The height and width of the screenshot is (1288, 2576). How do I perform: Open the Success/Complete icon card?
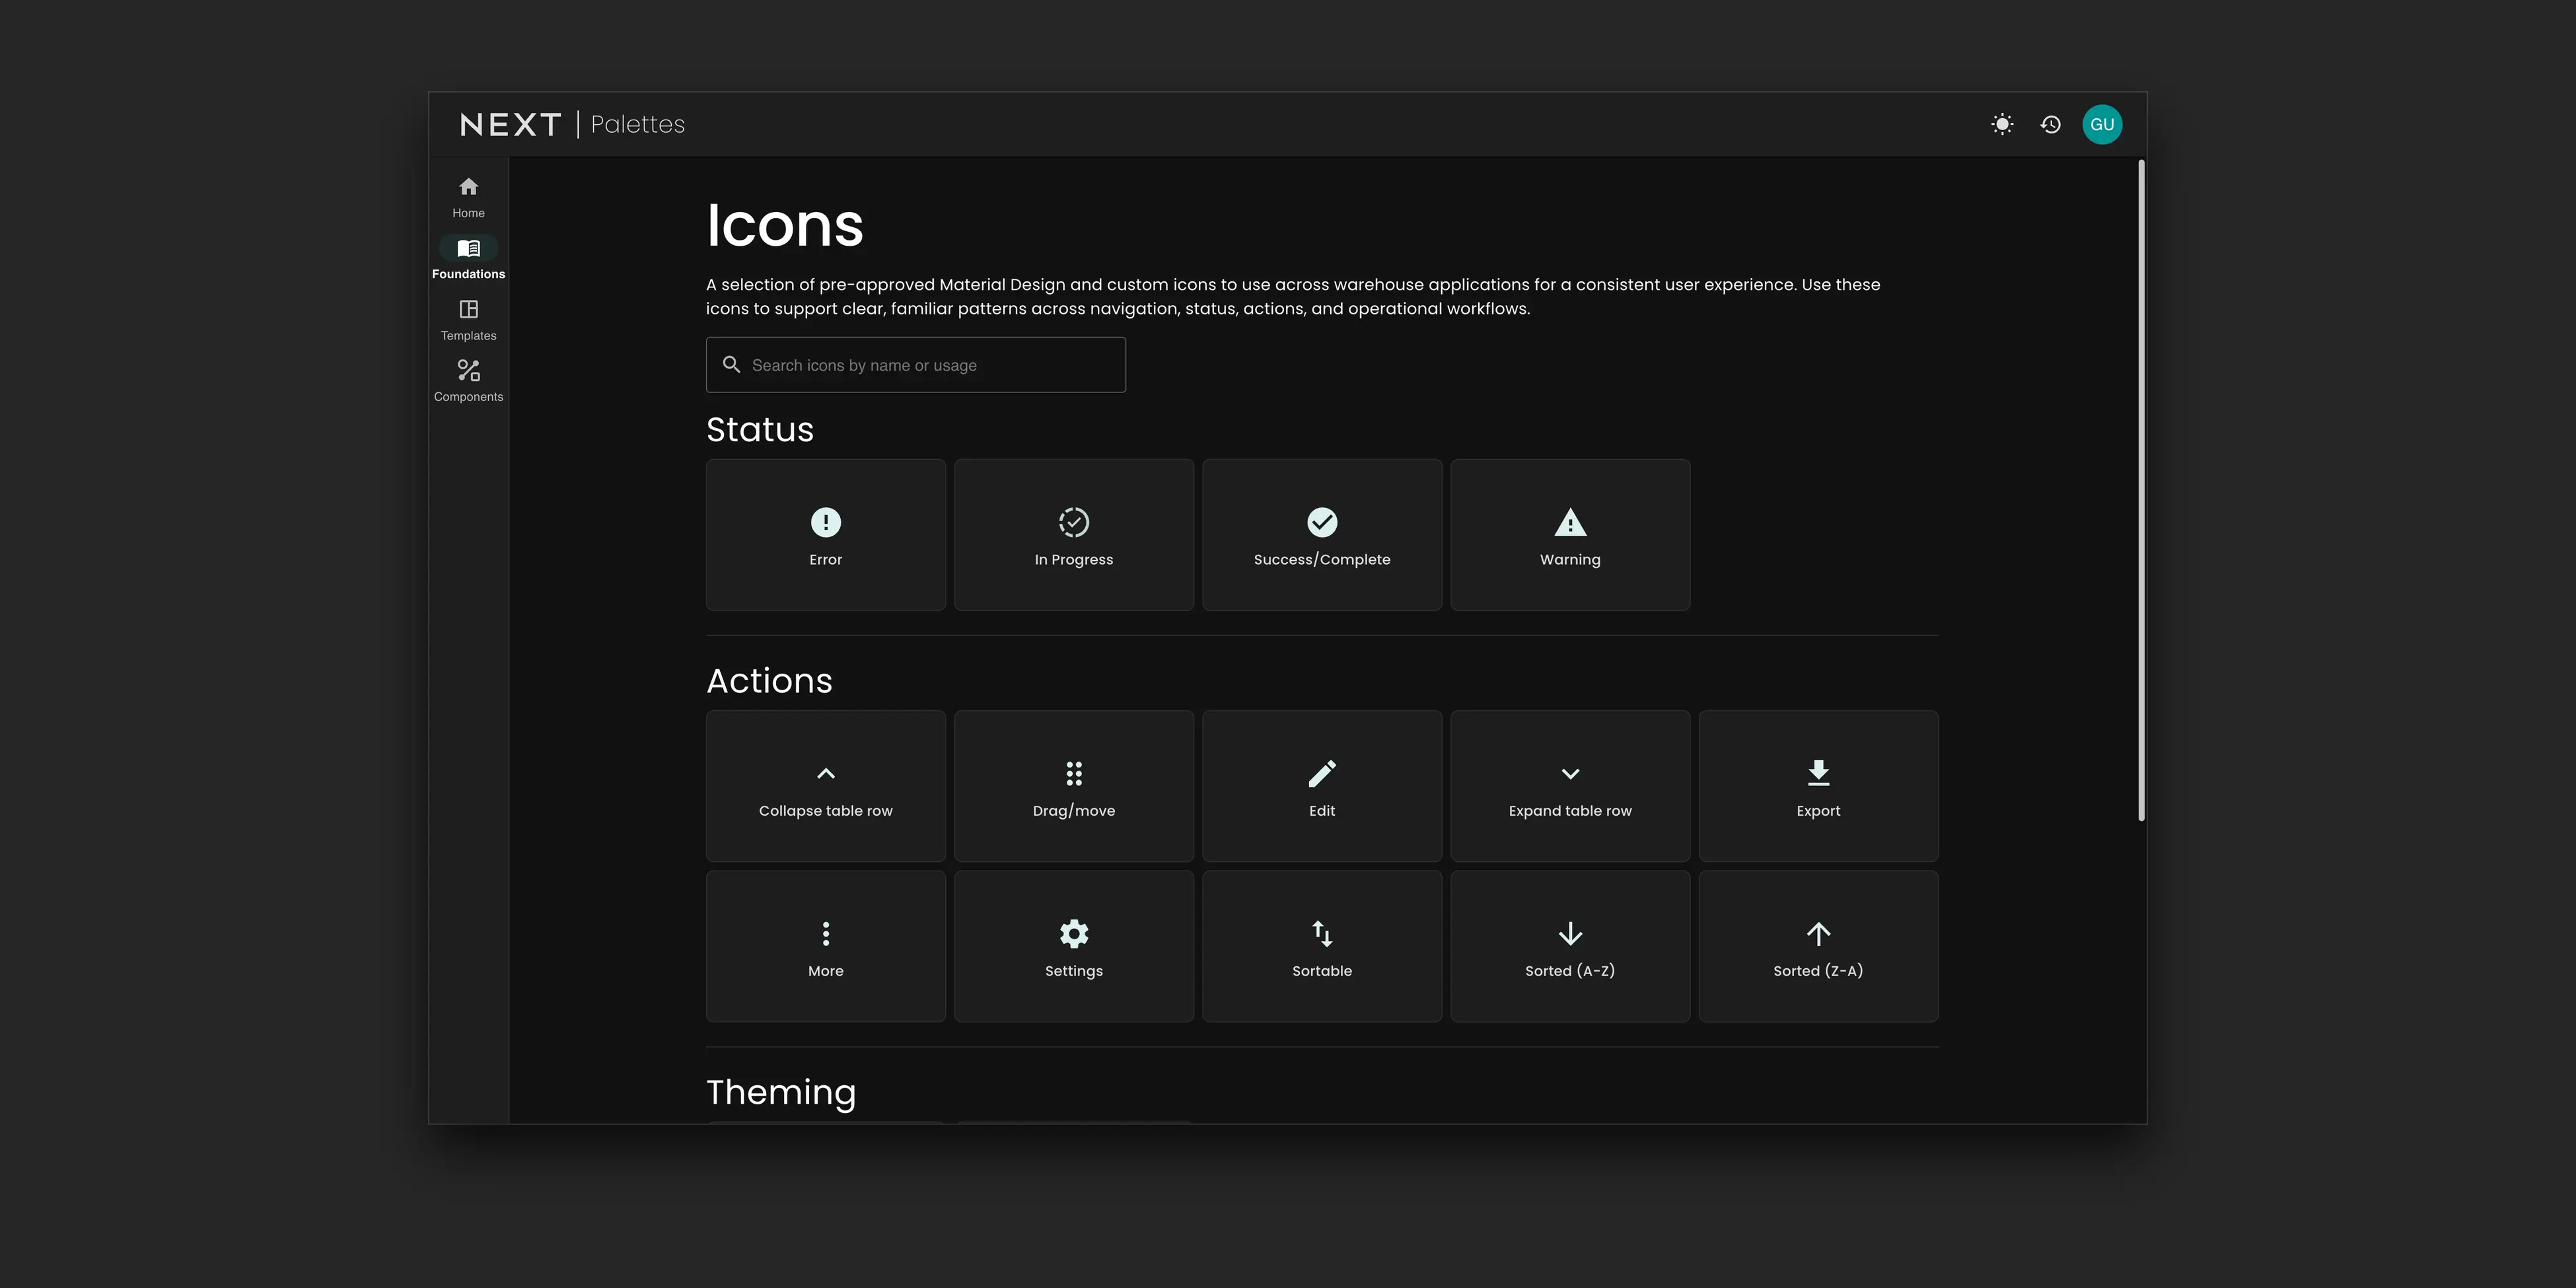point(1321,535)
